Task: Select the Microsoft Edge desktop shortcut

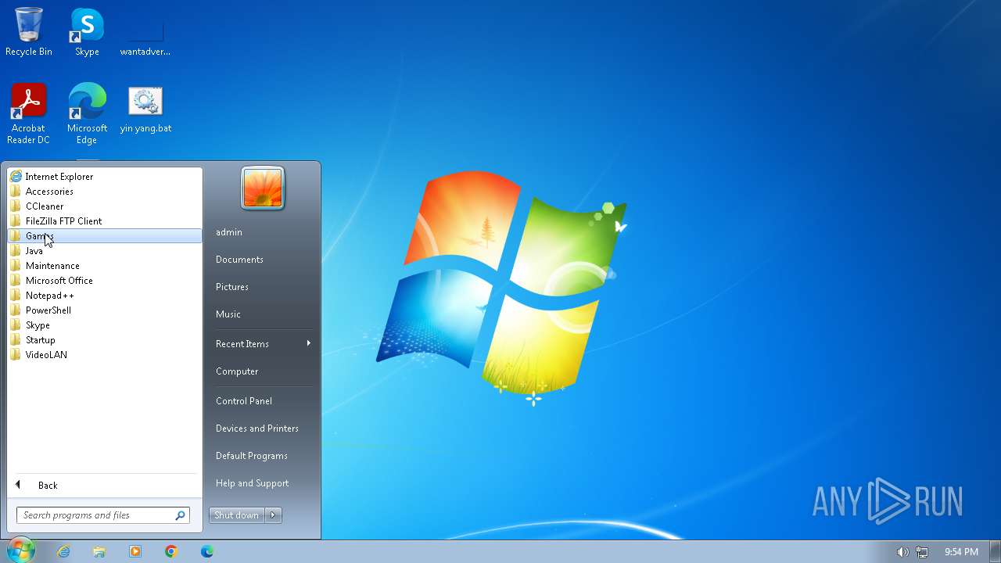Action: point(87,113)
